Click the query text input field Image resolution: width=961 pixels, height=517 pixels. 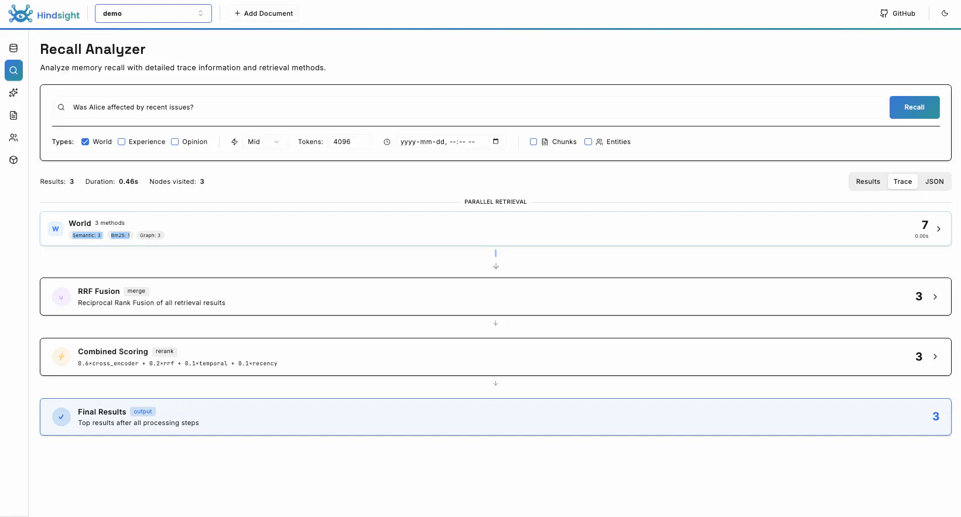(x=468, y=107)
